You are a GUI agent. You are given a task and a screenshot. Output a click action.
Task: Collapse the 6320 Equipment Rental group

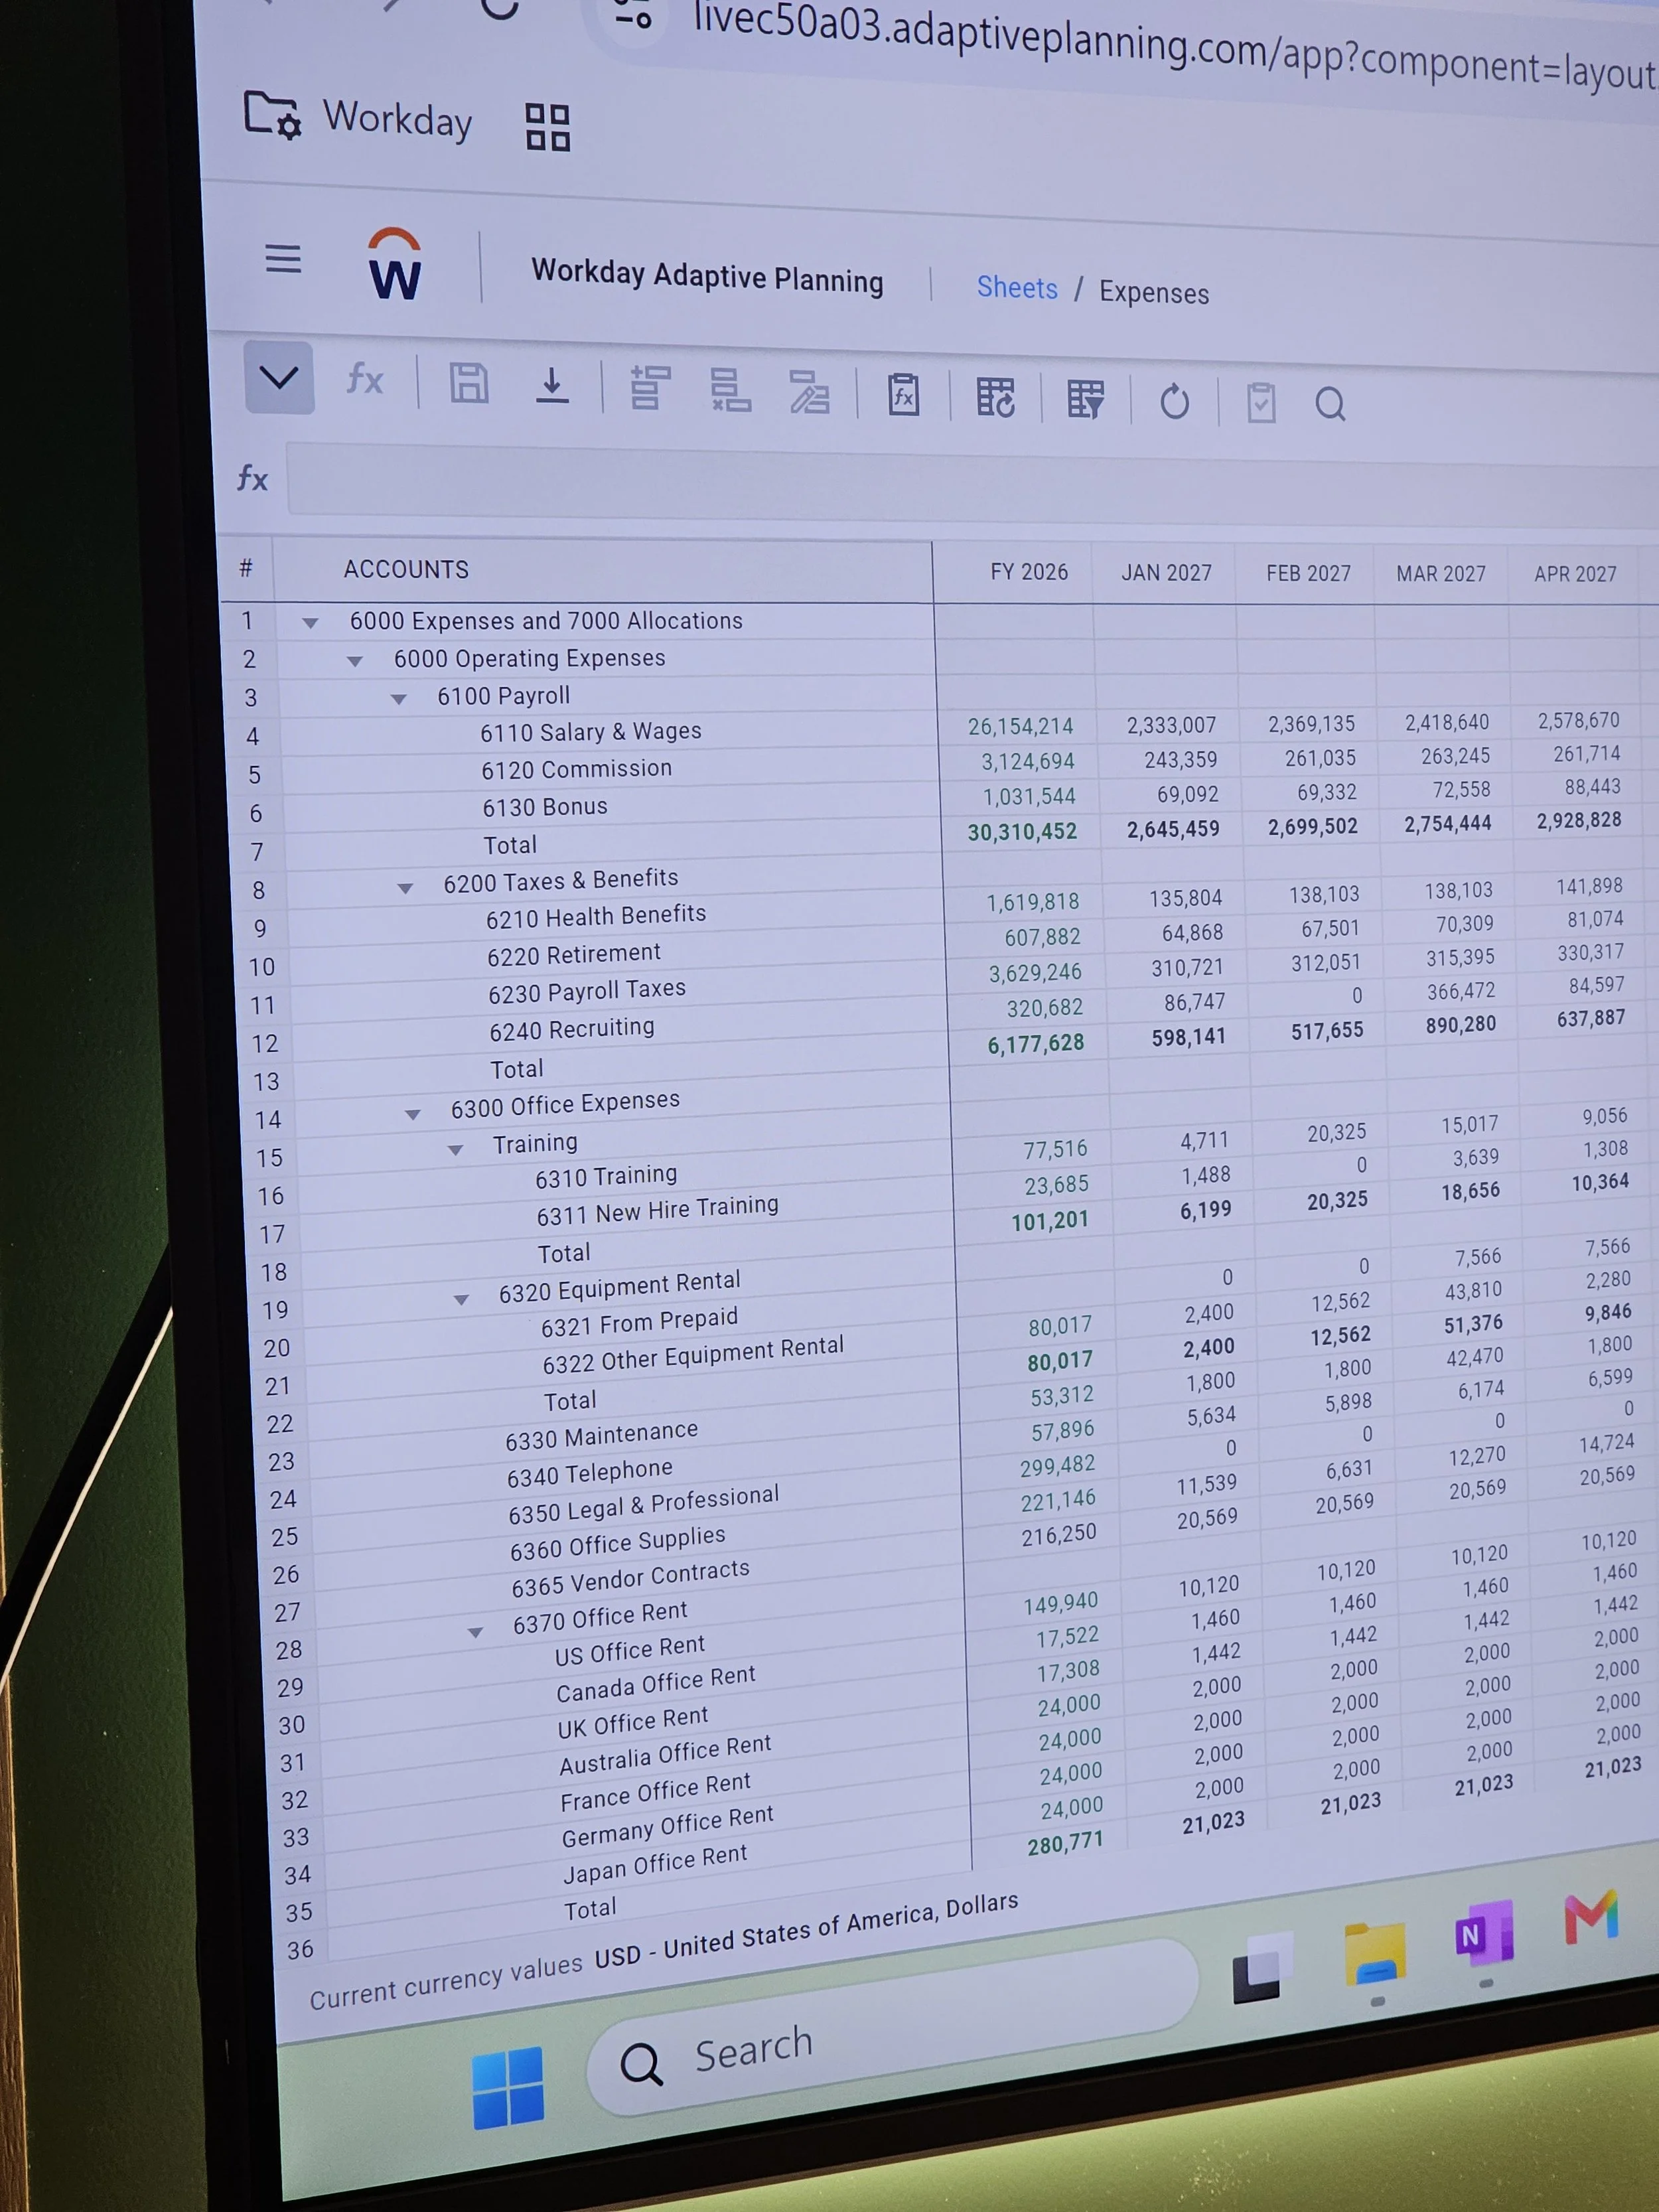point(461,1300)
